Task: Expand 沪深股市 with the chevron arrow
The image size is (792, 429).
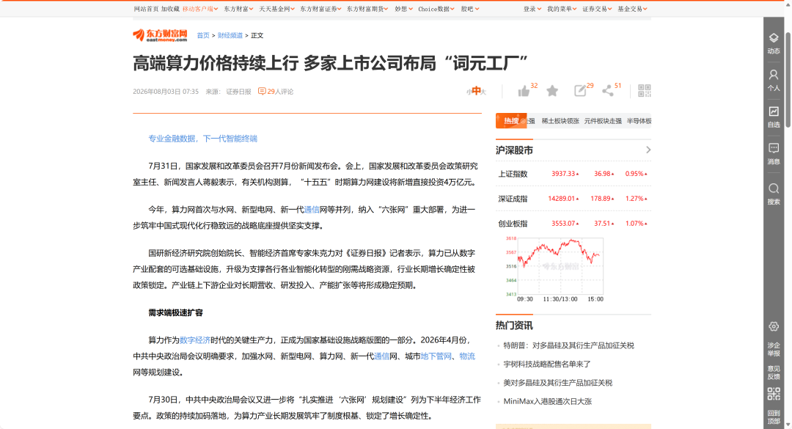Action: (648, 150)
